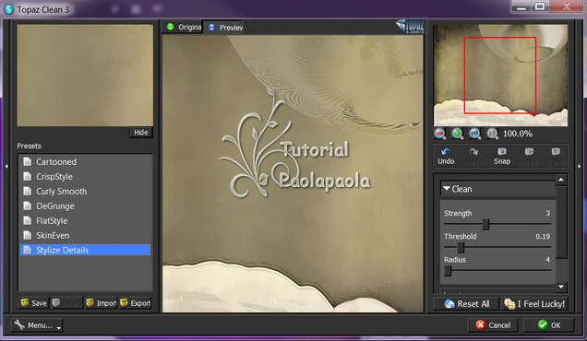
Task: Zoom in with the green plus icon
Action: click(x=457, y=133)
